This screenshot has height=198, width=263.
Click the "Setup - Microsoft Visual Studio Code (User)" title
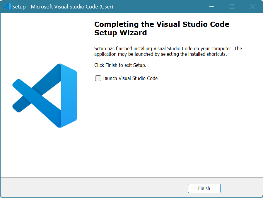coord(62,6)
